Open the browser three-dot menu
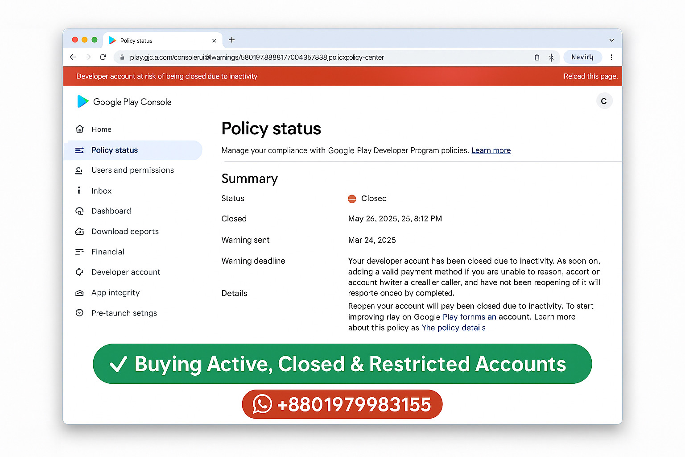 (x=611, y=57)
